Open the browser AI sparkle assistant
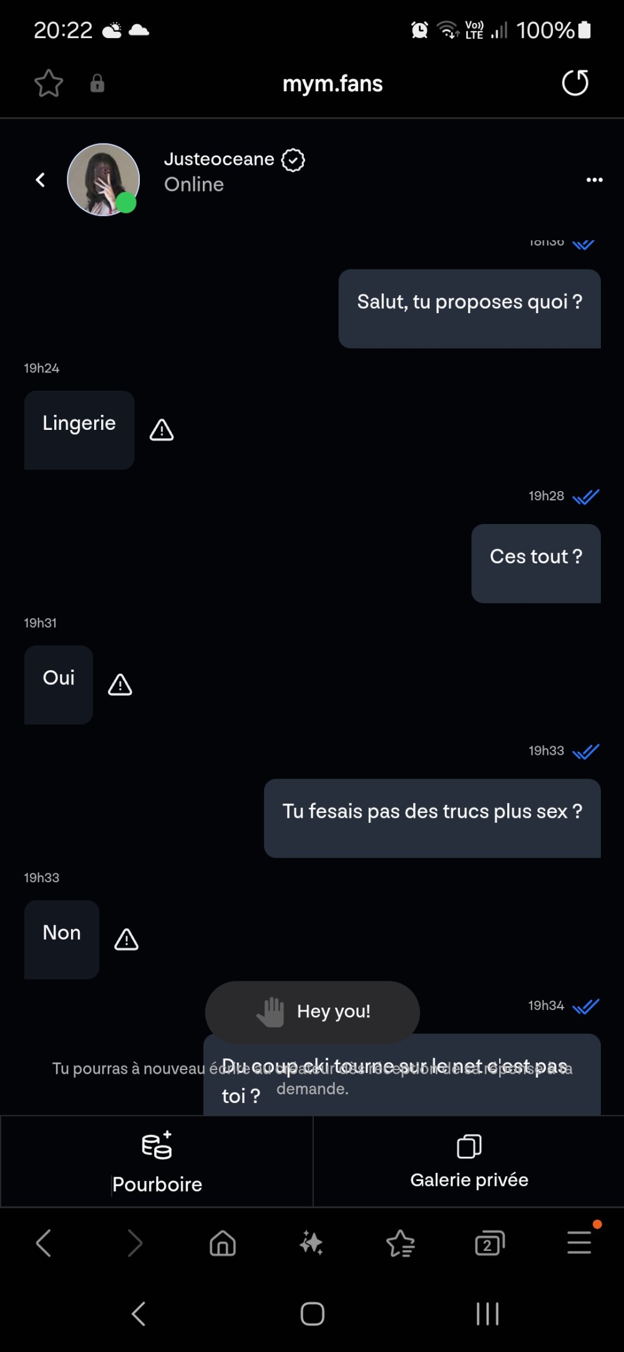624x1352 pixels. pyautogui.click(x=311, y=1243)
